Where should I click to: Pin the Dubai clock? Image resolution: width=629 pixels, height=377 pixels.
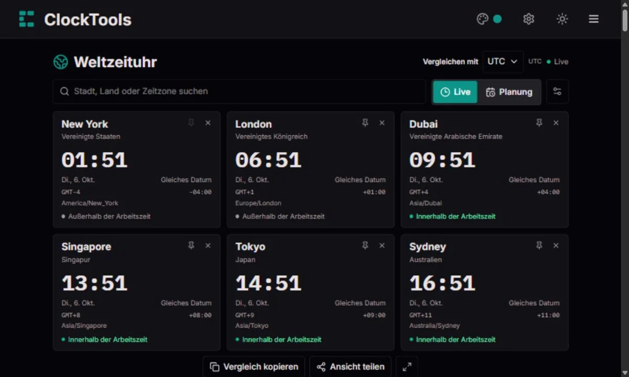pyautogui.click(x=539, y=123)
